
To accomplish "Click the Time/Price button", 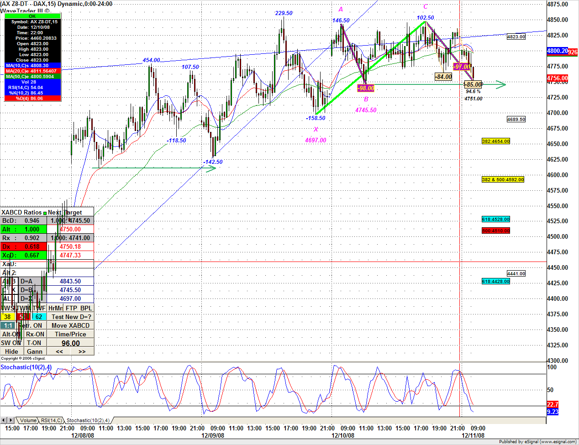I will coord(70,334).
